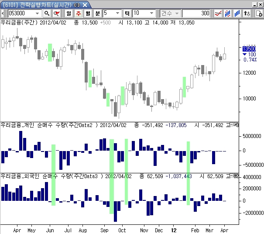Click the solid blue bar chart icon
This screenshot has width=264, height=234.
click(237, 14)
